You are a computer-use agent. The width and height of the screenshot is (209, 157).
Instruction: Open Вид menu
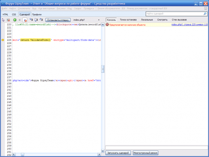coord(34,9)
